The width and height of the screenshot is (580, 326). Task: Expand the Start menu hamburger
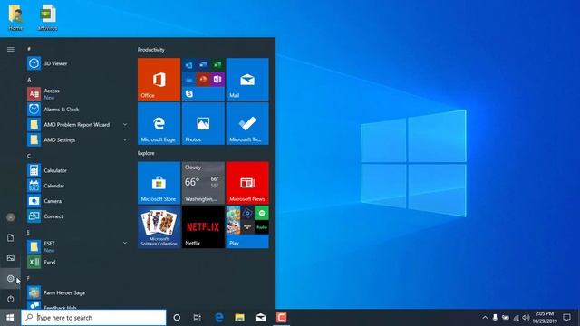pyautogui.click(x=10, y=49)
